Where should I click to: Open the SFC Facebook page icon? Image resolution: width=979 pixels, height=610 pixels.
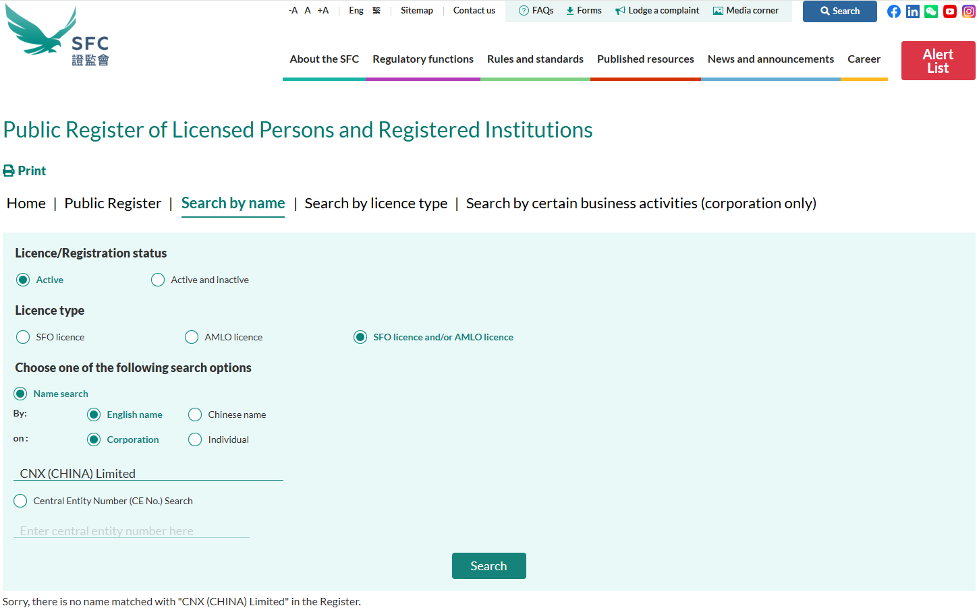894,11
